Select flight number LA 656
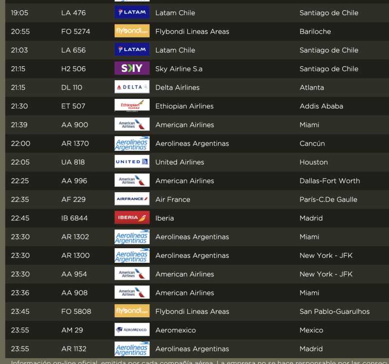 coord(73,50)
